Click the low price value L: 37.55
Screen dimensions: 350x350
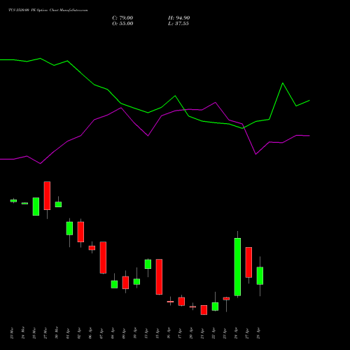click(x=178, y=24)
